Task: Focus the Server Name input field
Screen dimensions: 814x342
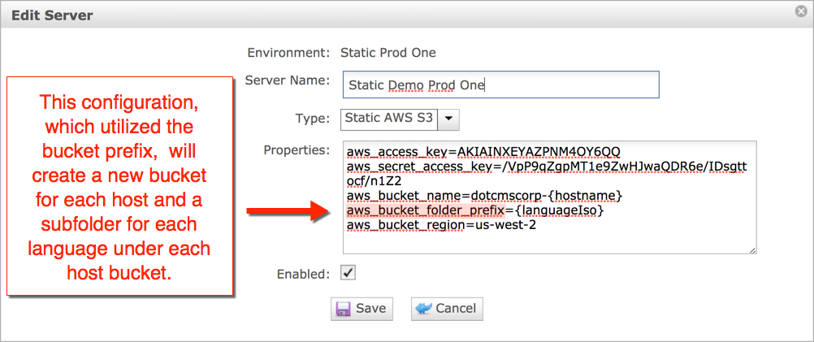Action: tap(500, 84)
